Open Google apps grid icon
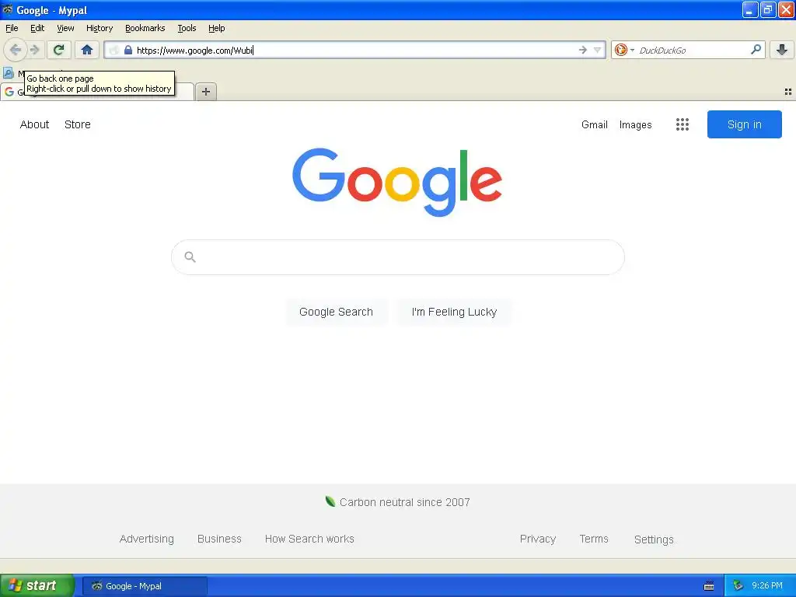The height and width of the screenshot is (597, 796). point(683,124)
